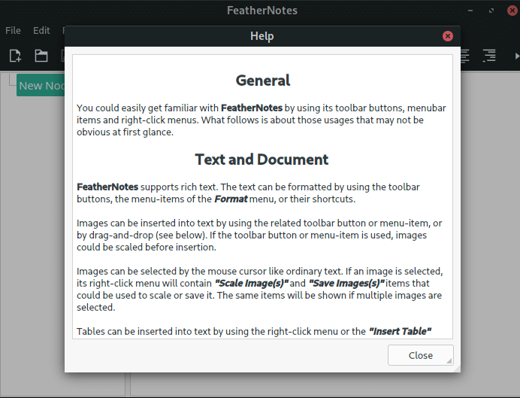Click the empty area of the node side pane
This screenshot has height=398, width=520.
34,226
